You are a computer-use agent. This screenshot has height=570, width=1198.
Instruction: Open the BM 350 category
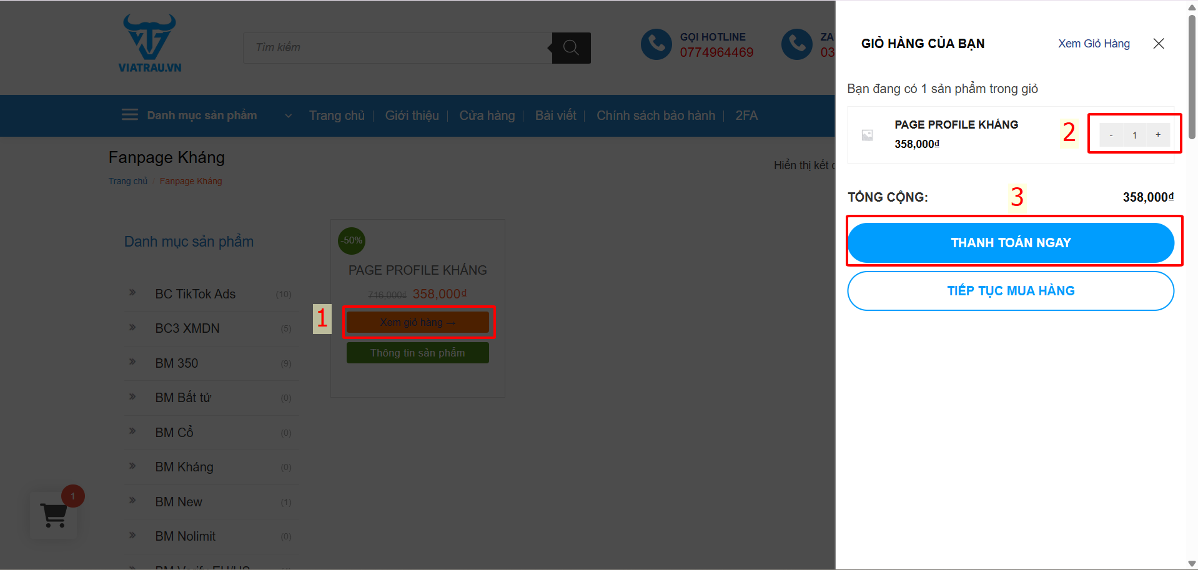(x=177, y=363)
